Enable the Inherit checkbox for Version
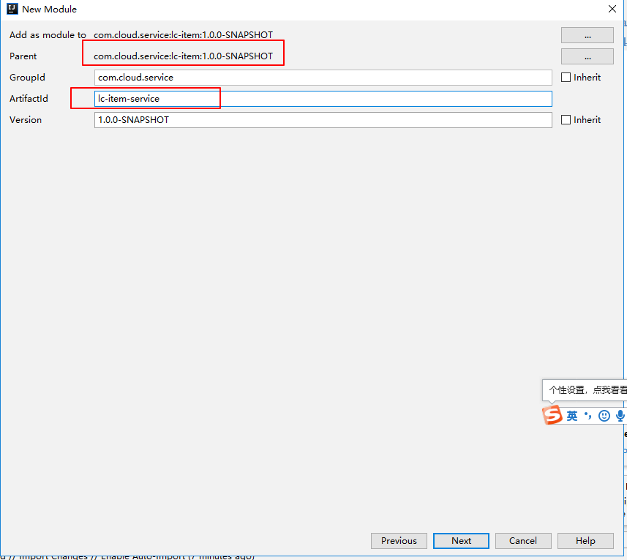627x560 pixels. point(566,119)
